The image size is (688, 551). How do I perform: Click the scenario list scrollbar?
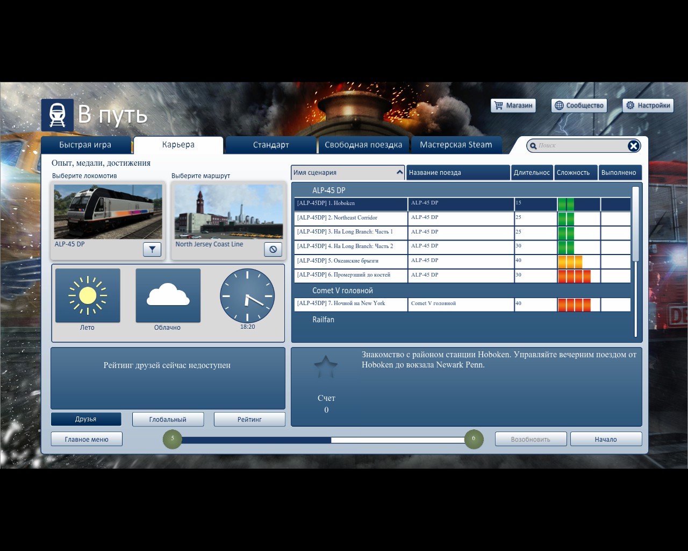[635, 224]
